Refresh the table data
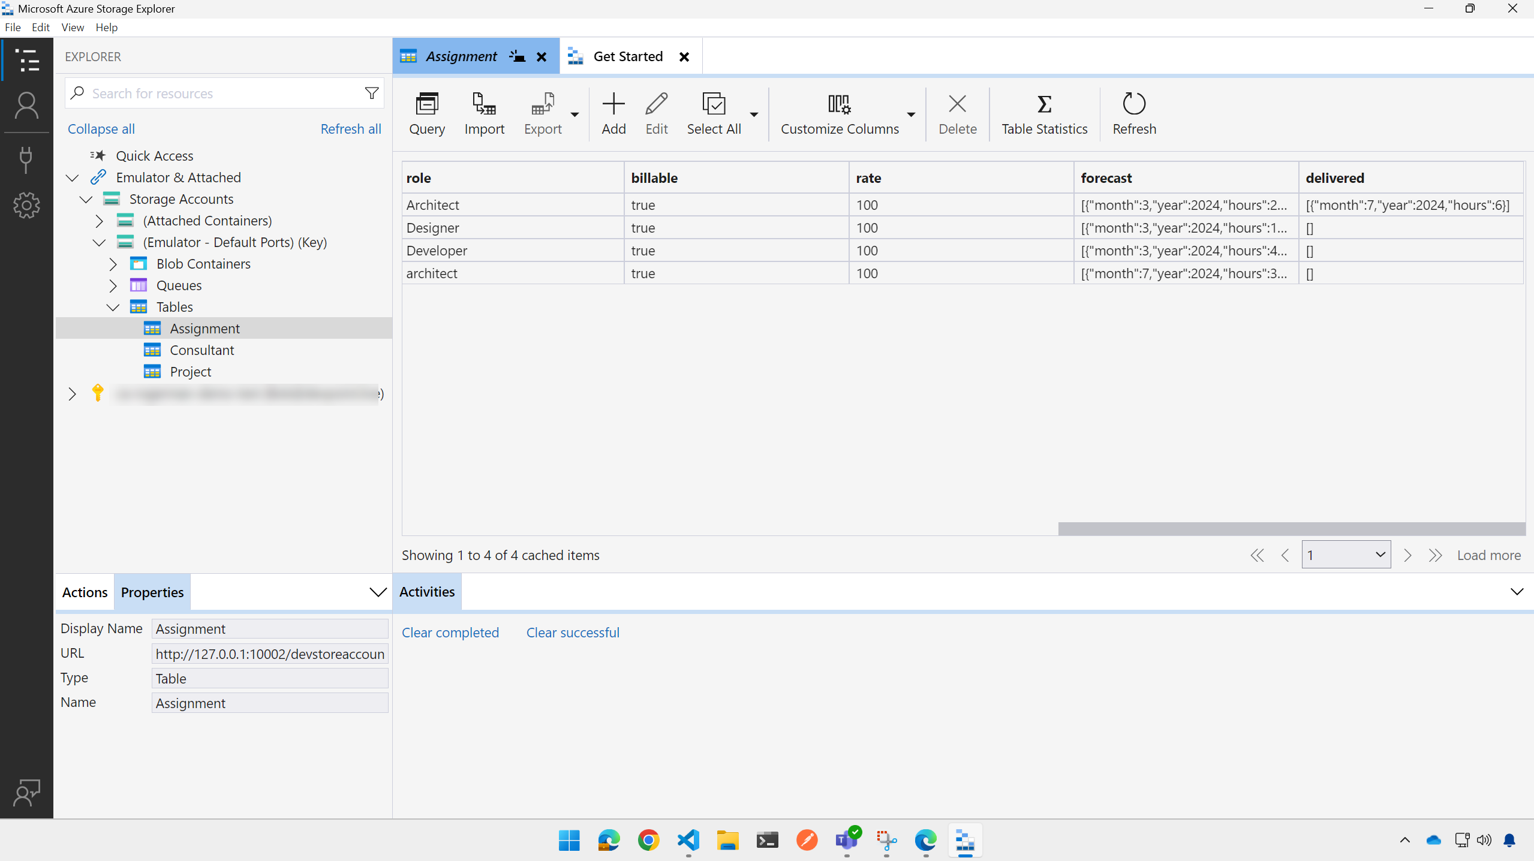 pos(1134,114)
